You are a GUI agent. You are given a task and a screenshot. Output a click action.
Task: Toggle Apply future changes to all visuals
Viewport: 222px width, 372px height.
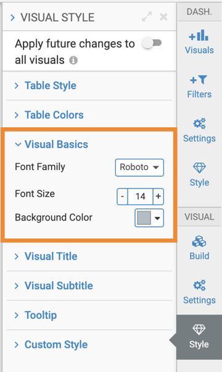coord(152,43)
